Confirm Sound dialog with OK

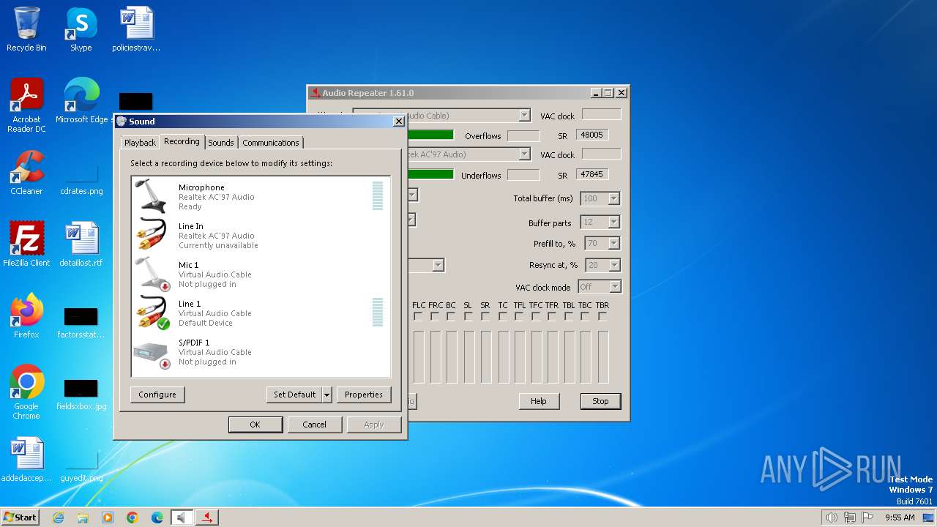click(x=255, y=425)
